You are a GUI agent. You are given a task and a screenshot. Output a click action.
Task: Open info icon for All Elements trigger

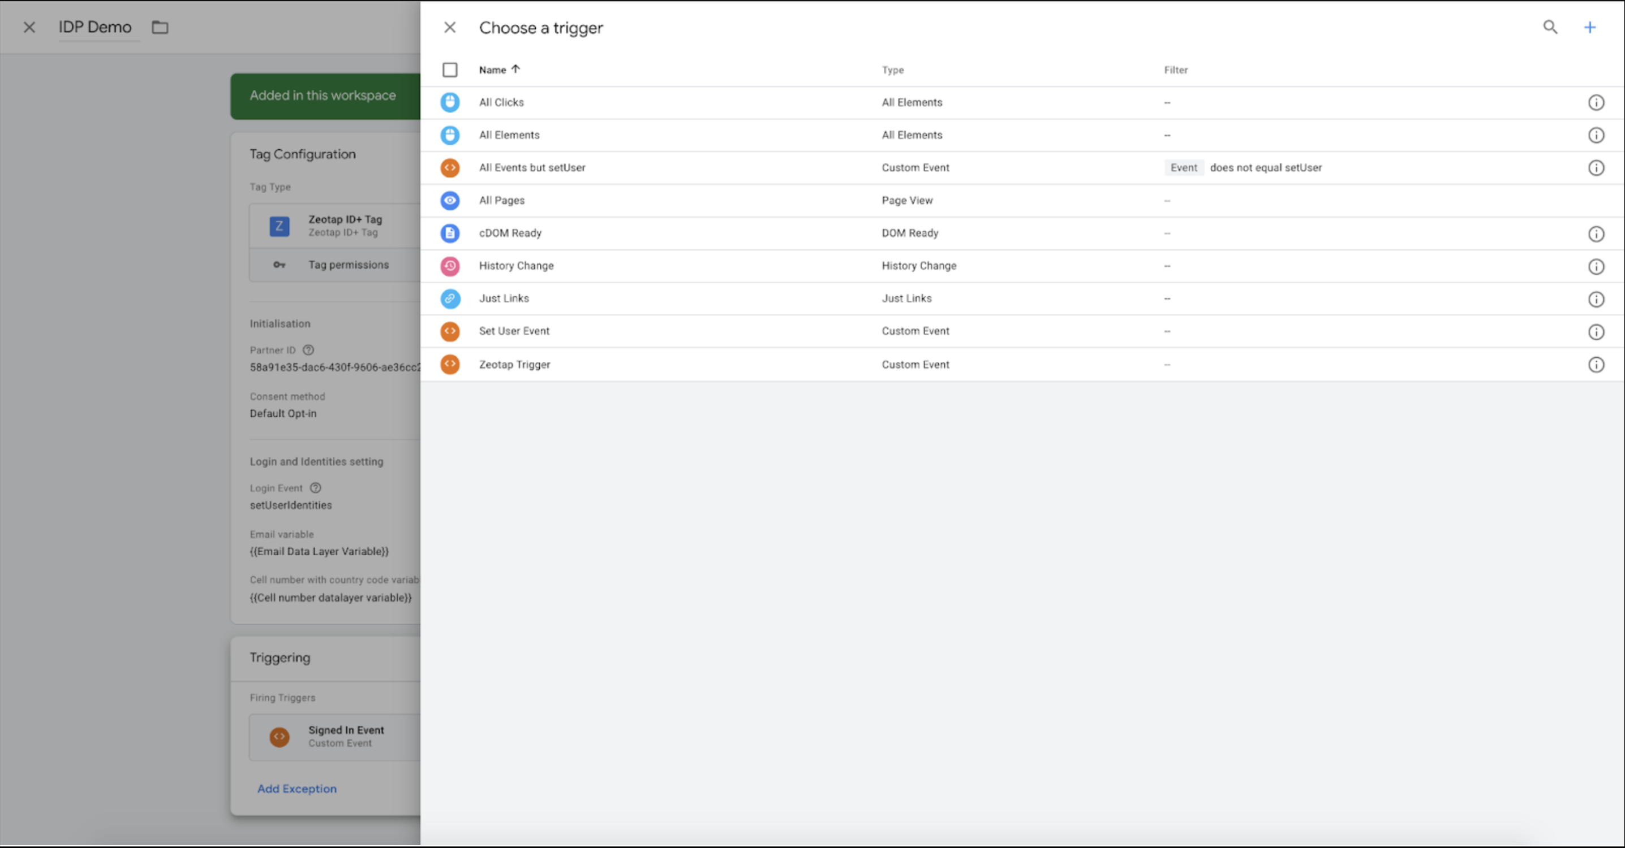coord(1596,136)
